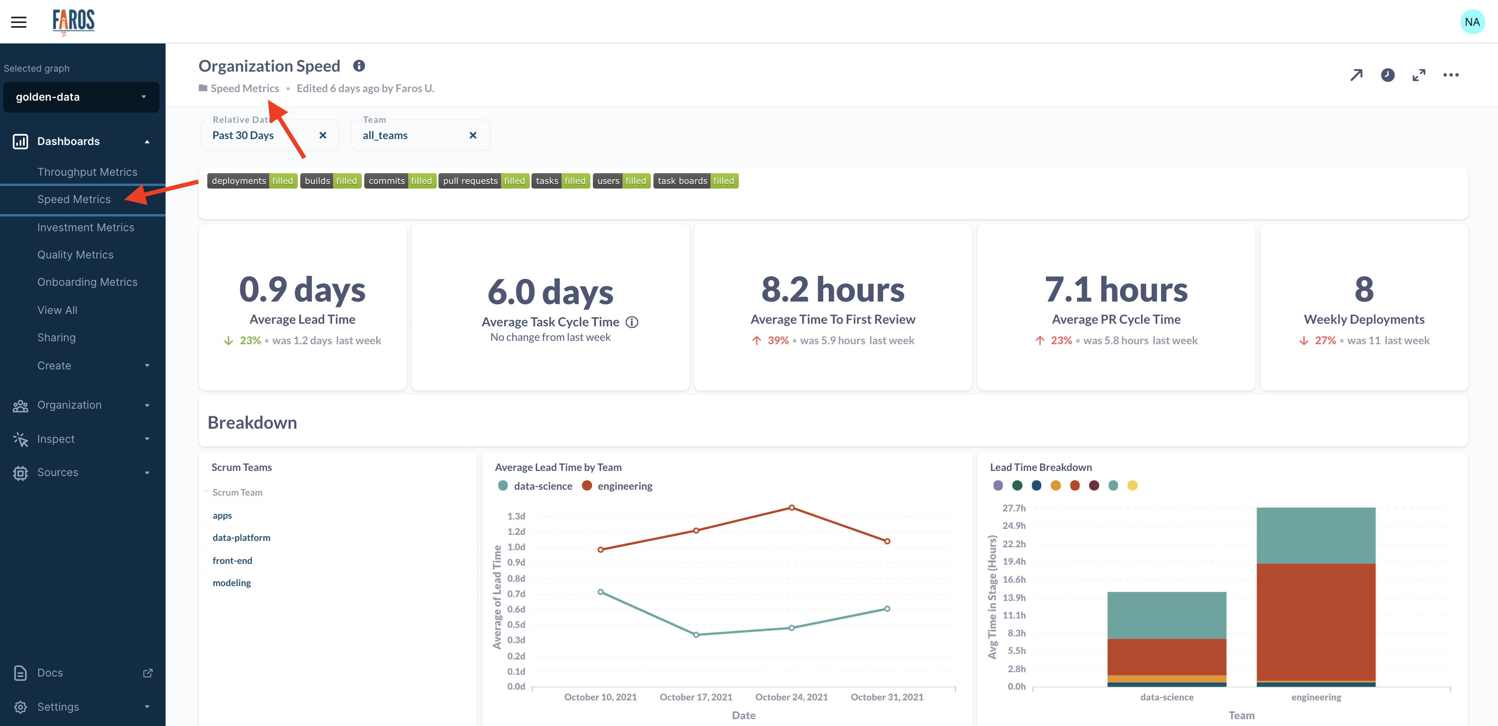This screenshot has width=1498, height=726.
Task: Open Throughput Metrics dashboard
Action: pyautogui.click(x=87, y=172)
